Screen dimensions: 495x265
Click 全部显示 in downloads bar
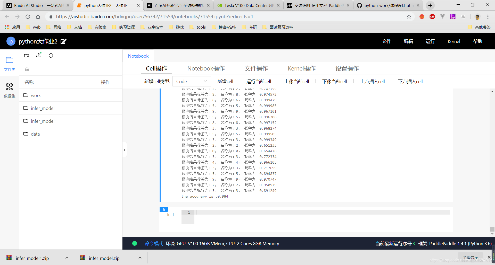tap(470, 257)
